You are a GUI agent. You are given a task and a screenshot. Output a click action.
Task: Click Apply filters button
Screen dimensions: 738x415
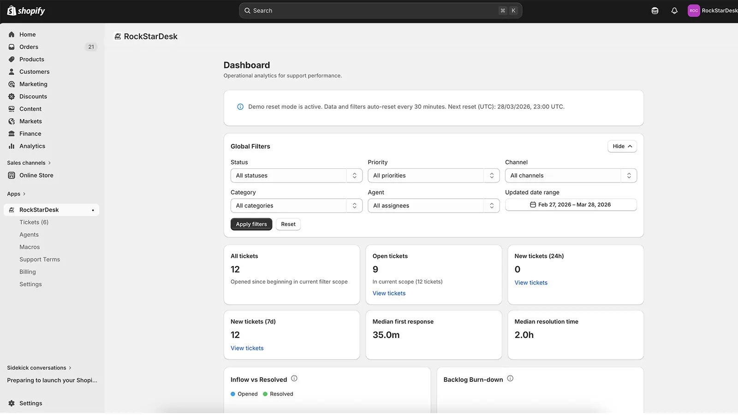(251, 225)
